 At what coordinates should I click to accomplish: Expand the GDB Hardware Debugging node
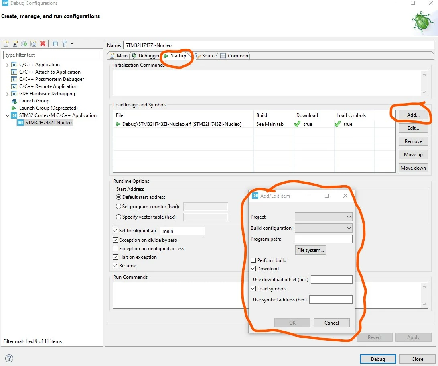coord(7,94)
